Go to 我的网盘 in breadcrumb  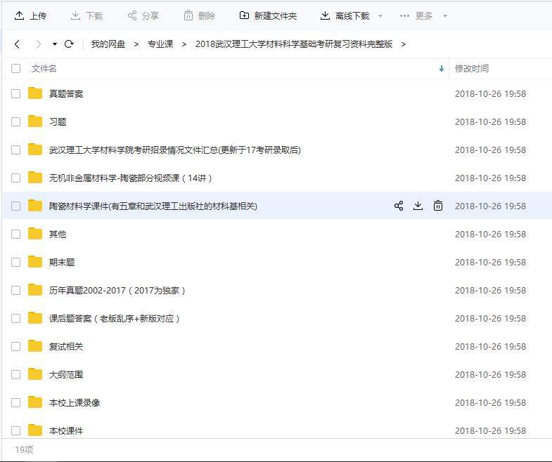(x=108, y=44)
